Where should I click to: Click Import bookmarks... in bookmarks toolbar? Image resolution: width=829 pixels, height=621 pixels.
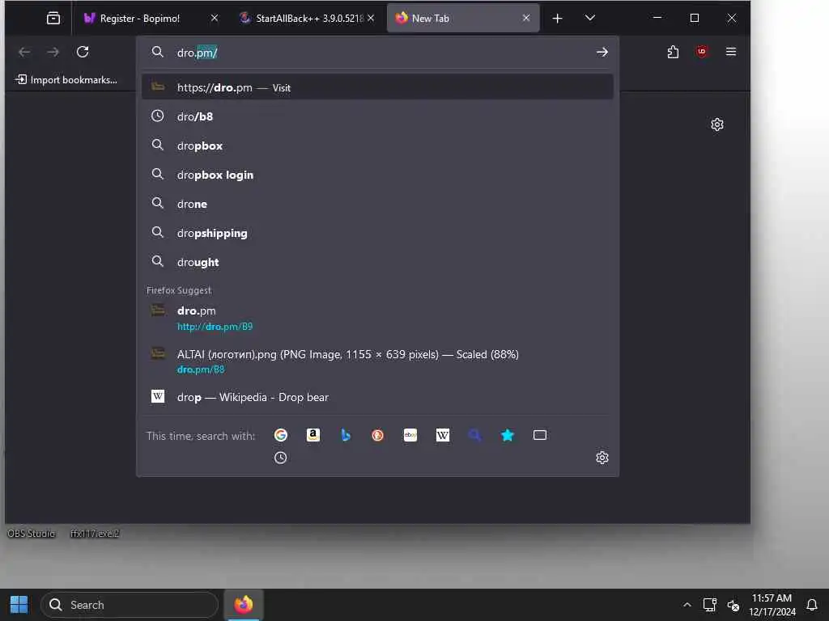click(66, 80)
